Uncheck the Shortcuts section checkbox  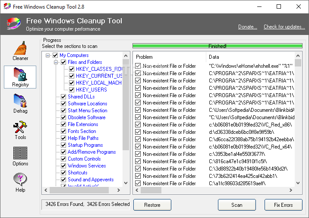[x=63, y=173]
